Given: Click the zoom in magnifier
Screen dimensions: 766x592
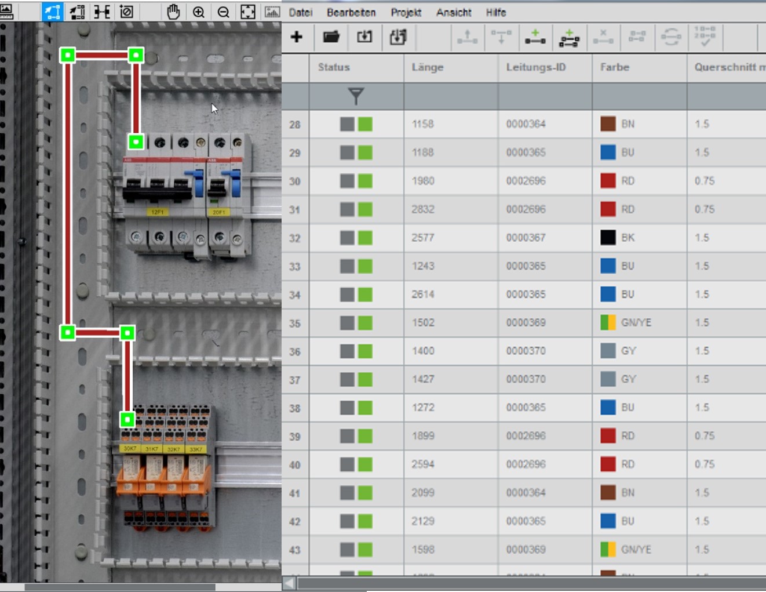Looking at the screenshot, I should (199, 12).
